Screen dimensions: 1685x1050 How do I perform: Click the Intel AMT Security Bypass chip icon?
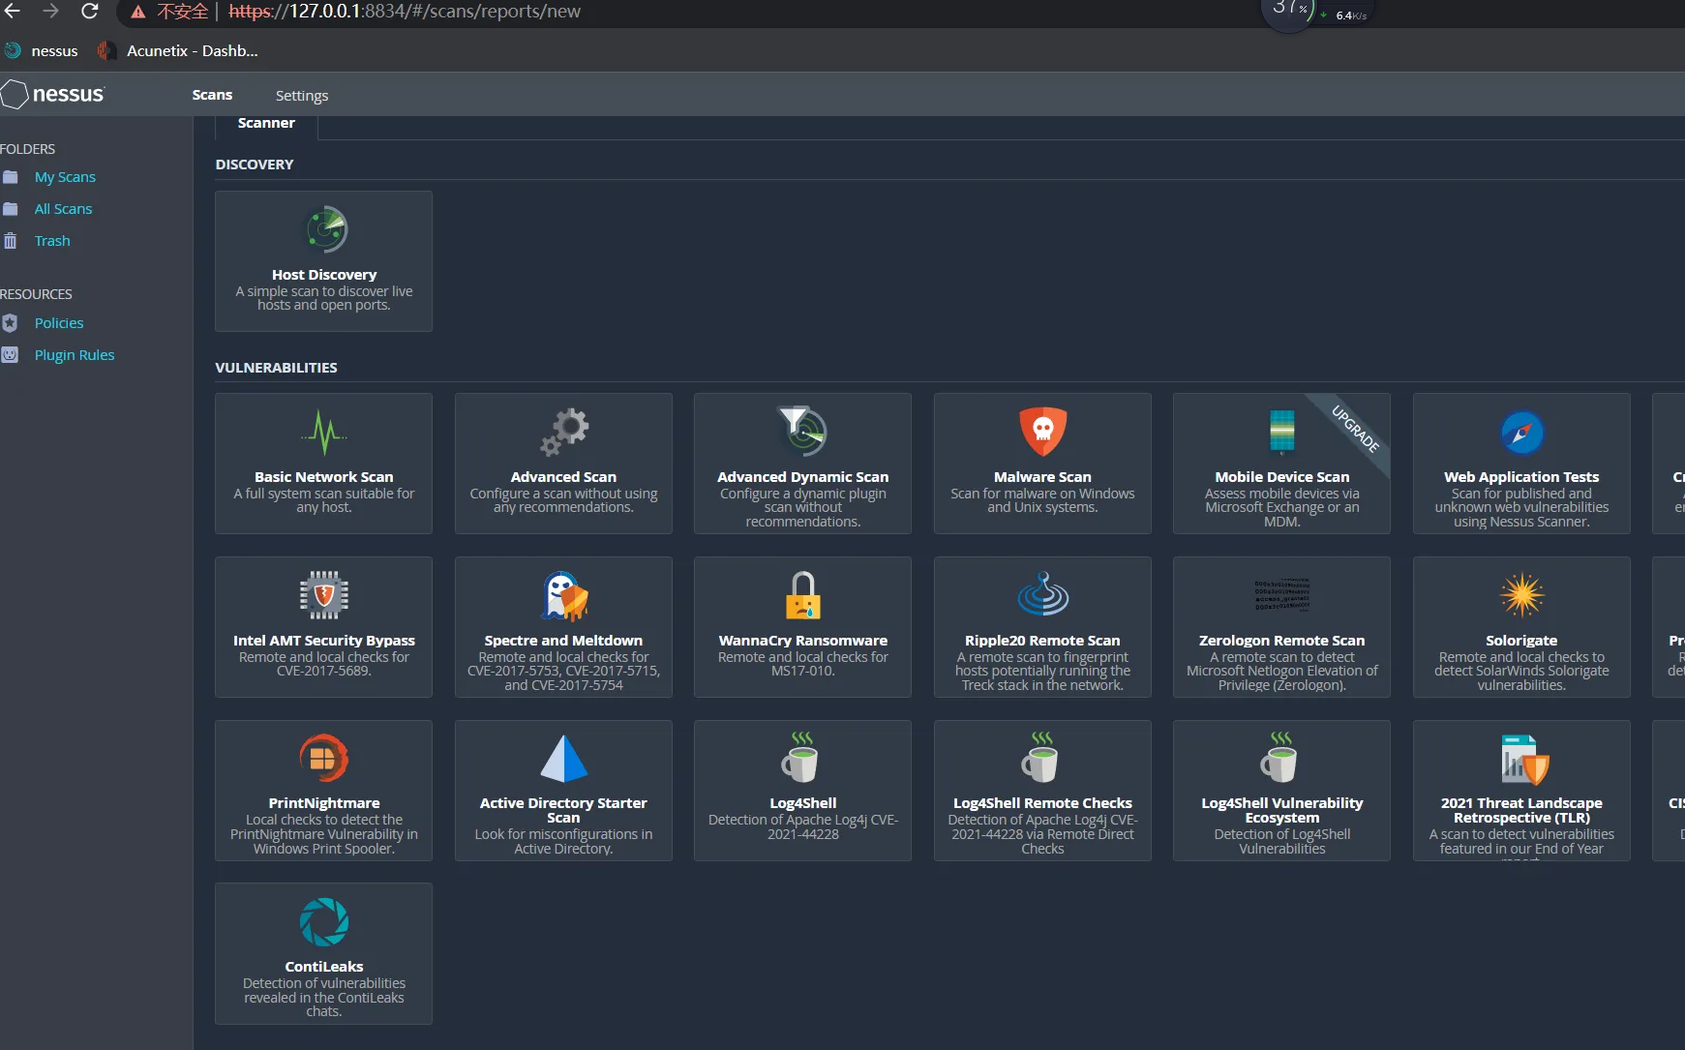(324, 595)
